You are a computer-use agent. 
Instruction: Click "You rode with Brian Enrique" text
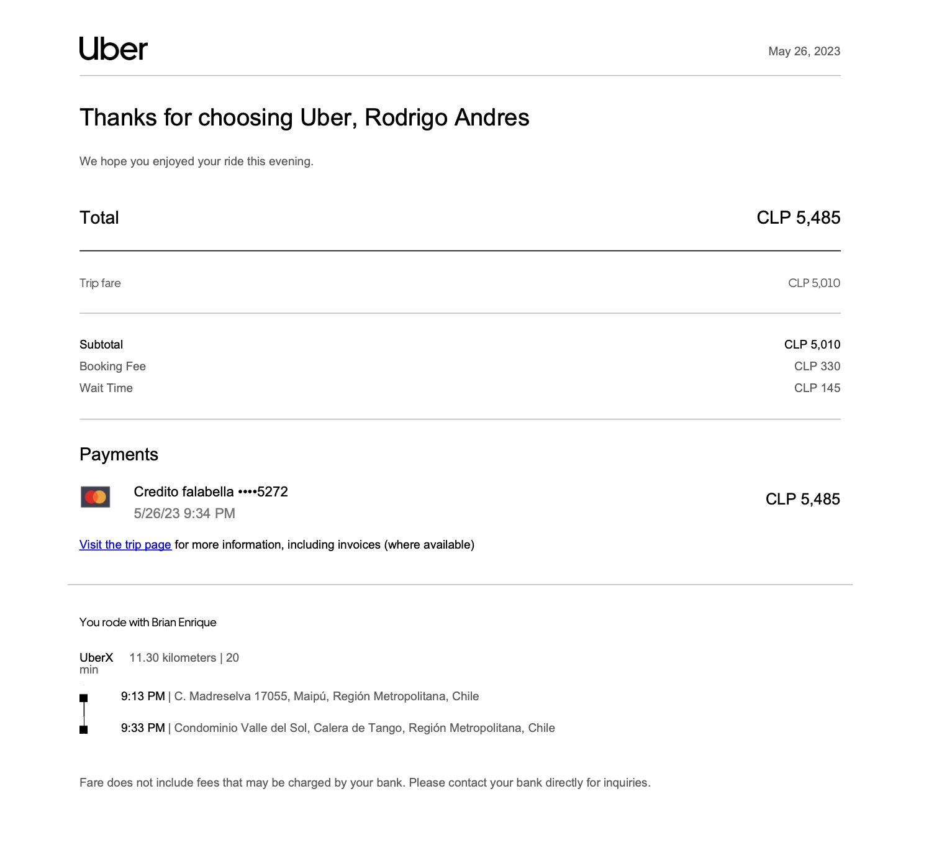coord(148,623)
